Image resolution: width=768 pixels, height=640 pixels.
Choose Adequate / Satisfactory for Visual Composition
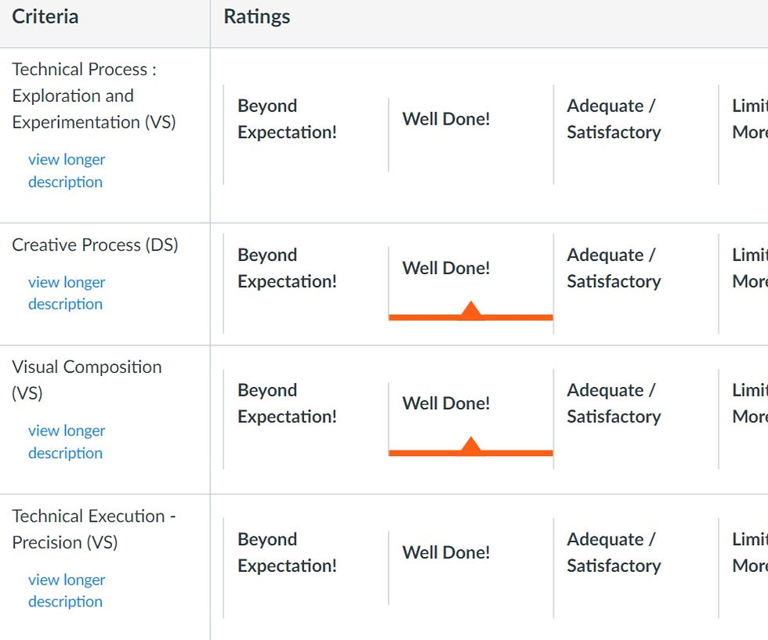(x=614, y=403)
